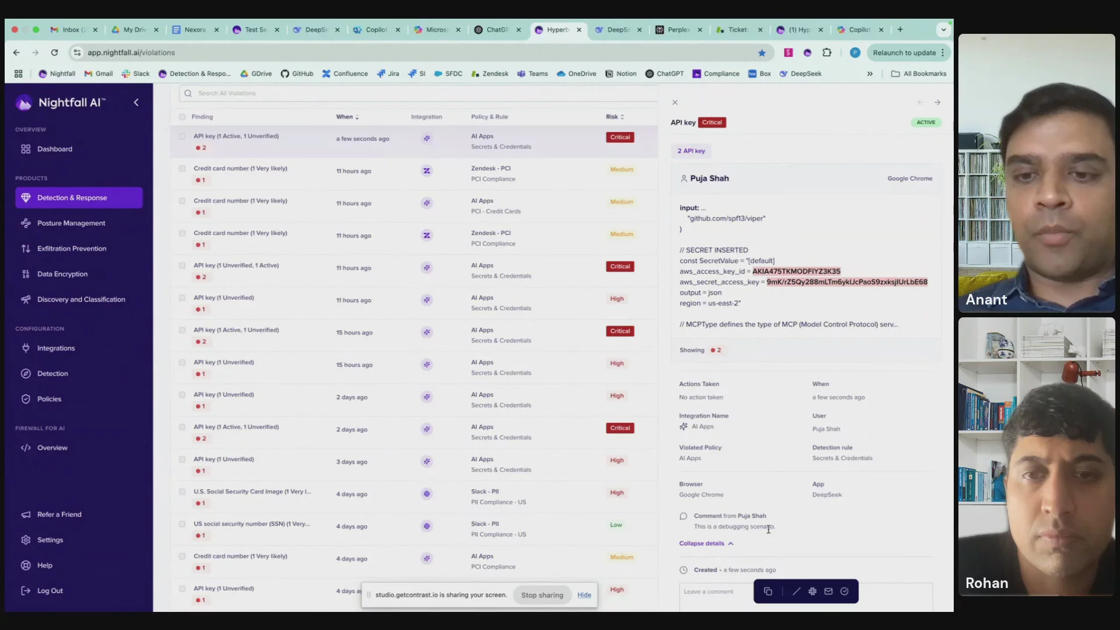Click the pencil edit icon in action toolbar
Image resolution: width=1120 pixels, height=630 pixels.
[796, 591]
